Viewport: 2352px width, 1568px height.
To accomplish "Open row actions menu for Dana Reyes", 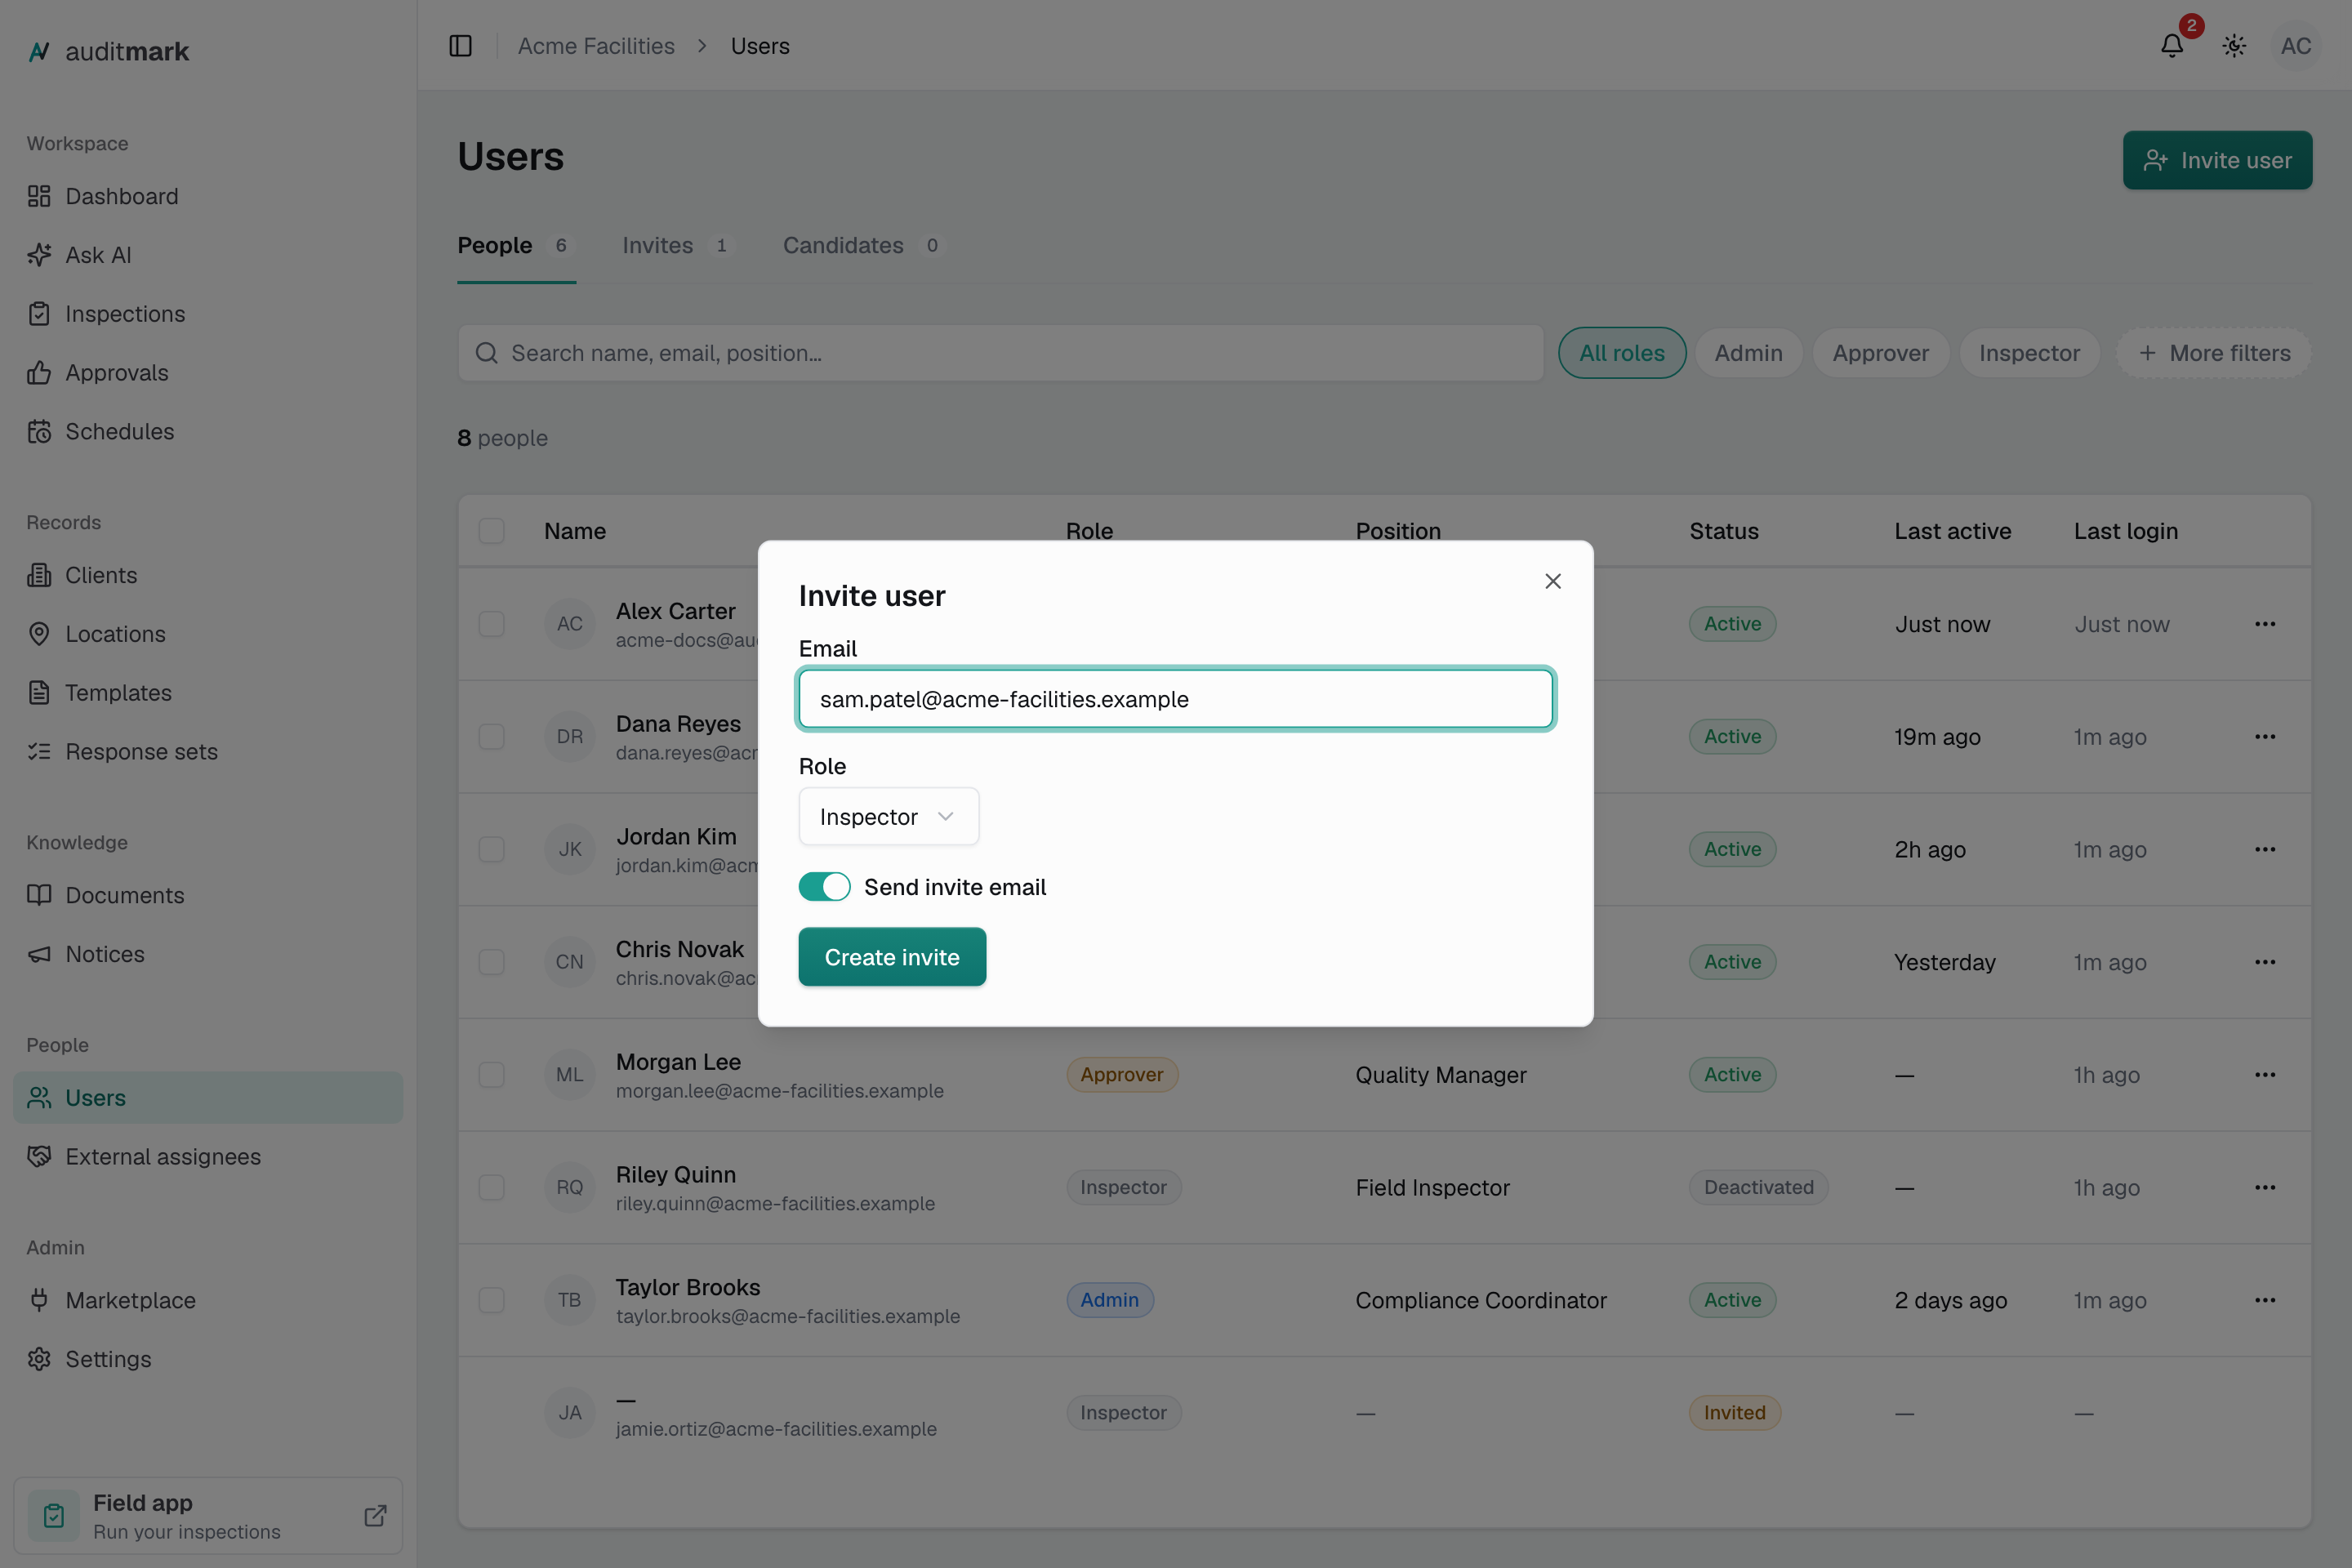I will [2265, 737].
